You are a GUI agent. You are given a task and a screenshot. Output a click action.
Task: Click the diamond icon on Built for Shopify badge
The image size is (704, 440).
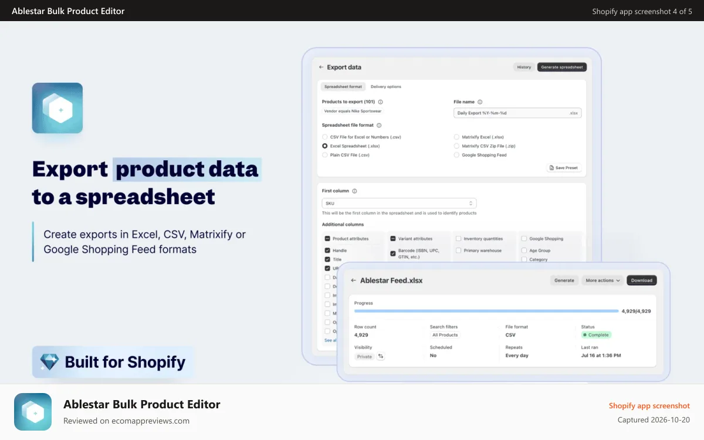[x=49, y=362]
